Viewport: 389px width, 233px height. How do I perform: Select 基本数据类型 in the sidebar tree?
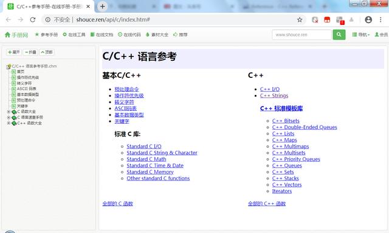click(x=28, y=95)
